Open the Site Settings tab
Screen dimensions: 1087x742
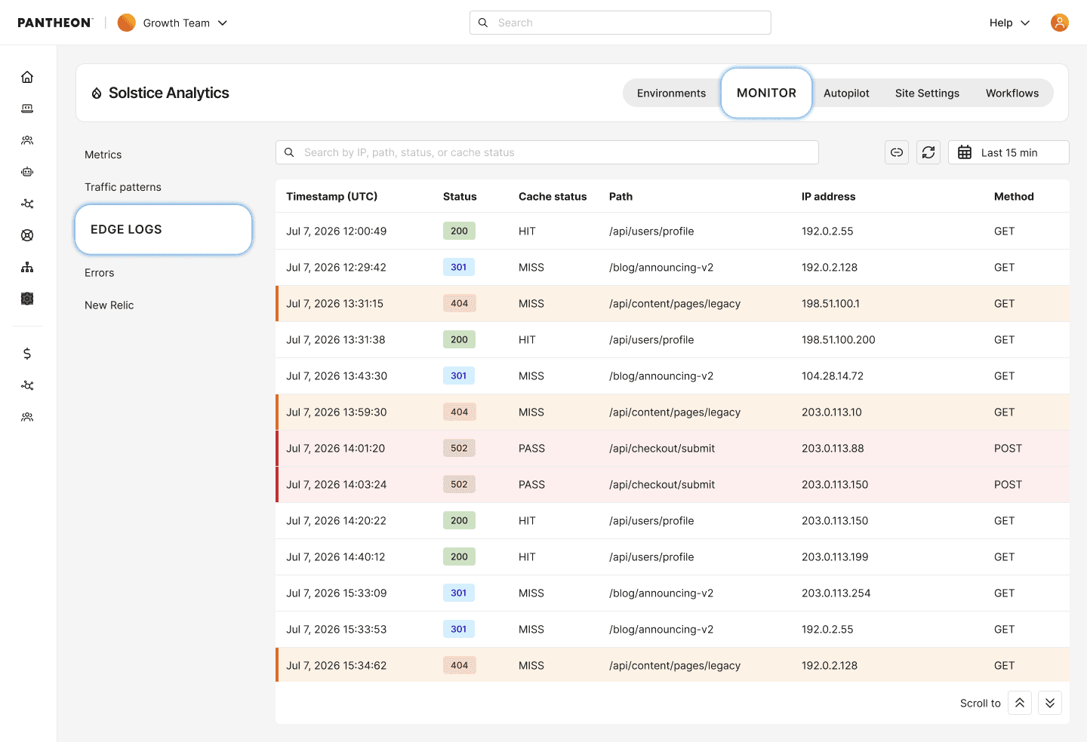pyautogui.click(x=927, y=93)
